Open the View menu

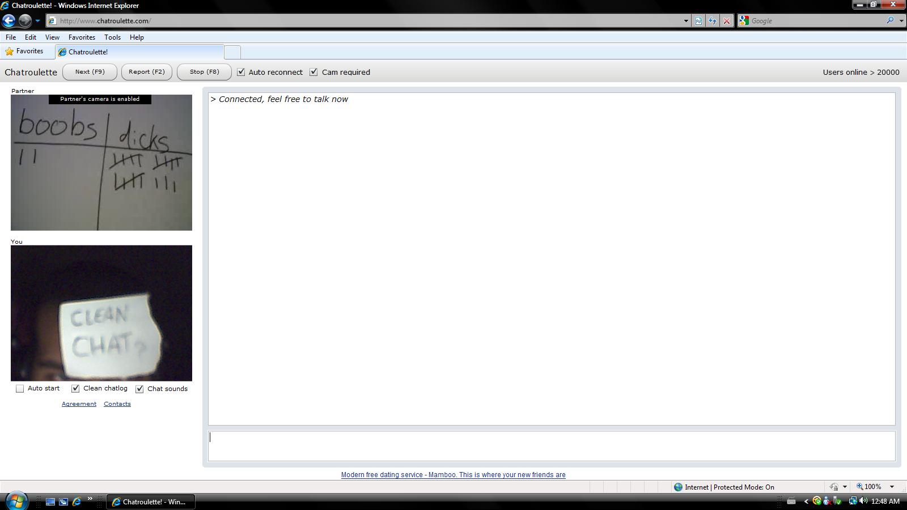coord(52,37)
